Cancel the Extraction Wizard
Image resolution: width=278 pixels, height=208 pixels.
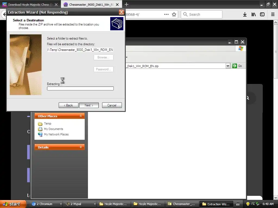click(x=112, y=105)
